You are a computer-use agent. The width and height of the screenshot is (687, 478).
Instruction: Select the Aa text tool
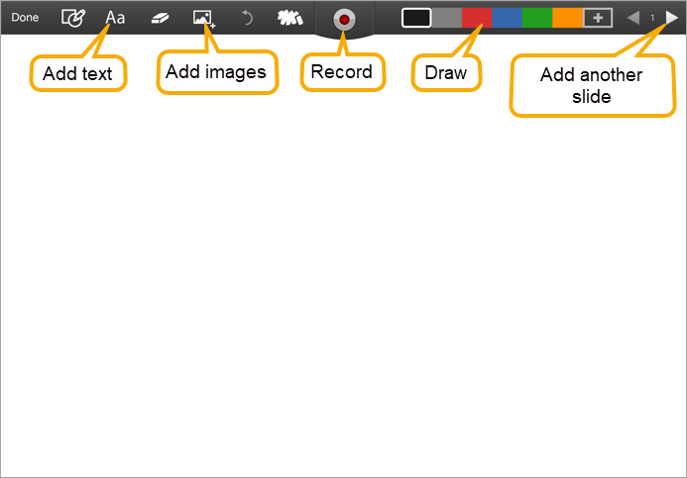tap(115, 18)
